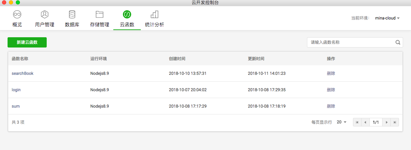Screen dimensions: 411x150
Task: Open the 统计分析 statistics chart icon
Action: 155,15
